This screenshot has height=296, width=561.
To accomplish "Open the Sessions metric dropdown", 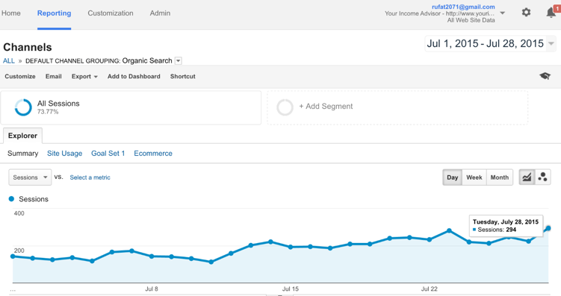I will pos(30,177).
